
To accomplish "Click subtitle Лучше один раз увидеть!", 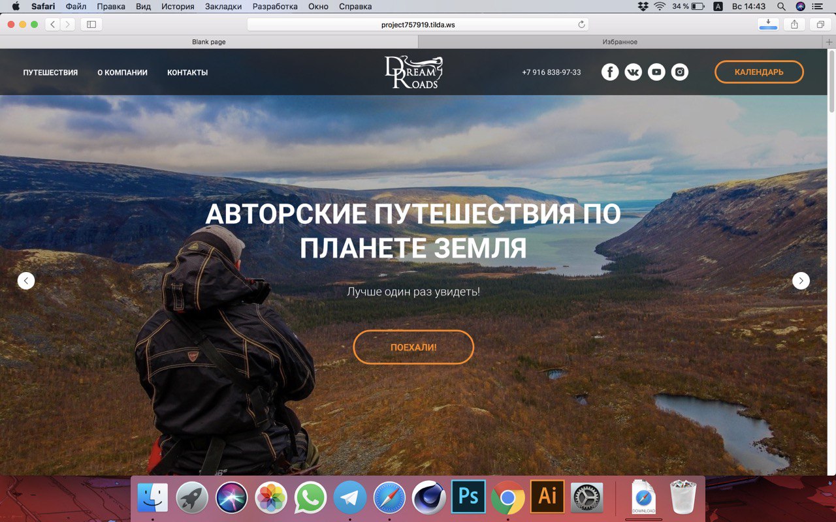I will [x=413, y=291].
